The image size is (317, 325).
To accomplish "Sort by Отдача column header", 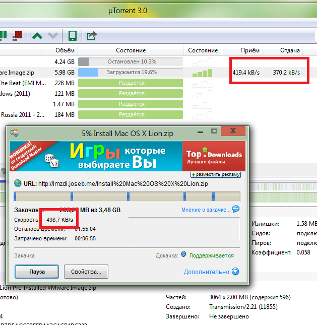I will click(x=283, y=50).
